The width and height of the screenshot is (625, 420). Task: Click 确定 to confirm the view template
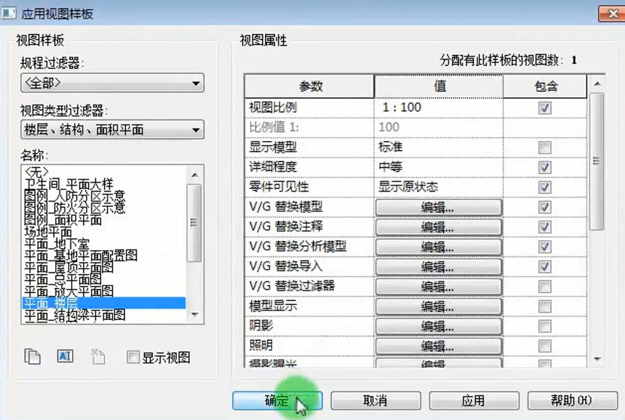click(x=278, y=401)
